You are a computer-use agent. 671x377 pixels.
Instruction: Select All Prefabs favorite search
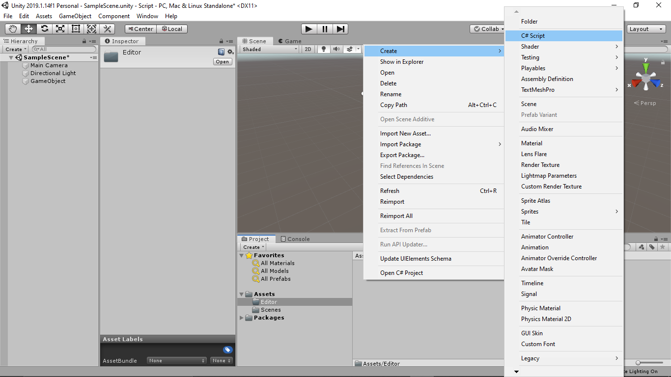coord(276,279)
